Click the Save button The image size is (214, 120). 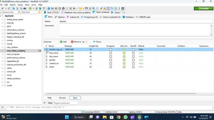click(x=75, y=98)
